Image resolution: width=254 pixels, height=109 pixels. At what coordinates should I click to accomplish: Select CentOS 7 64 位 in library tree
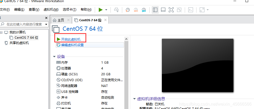tap(26, 38)
